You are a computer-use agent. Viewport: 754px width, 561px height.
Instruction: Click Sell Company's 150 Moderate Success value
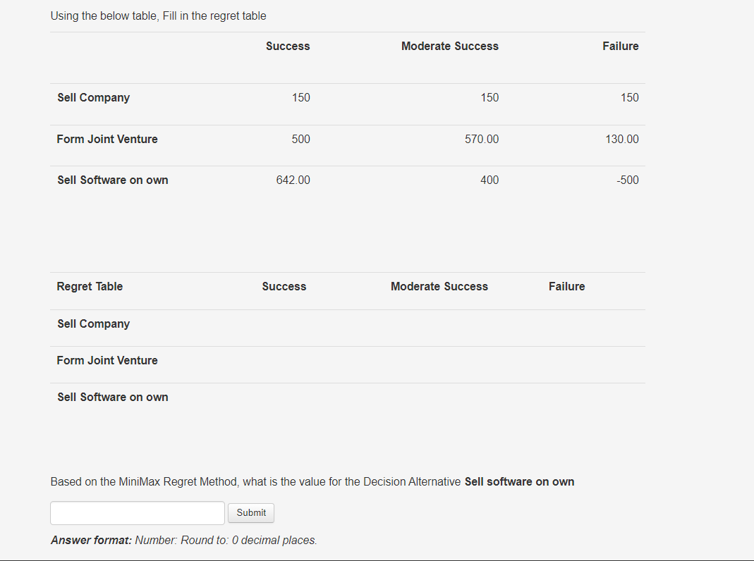[490, 97]
